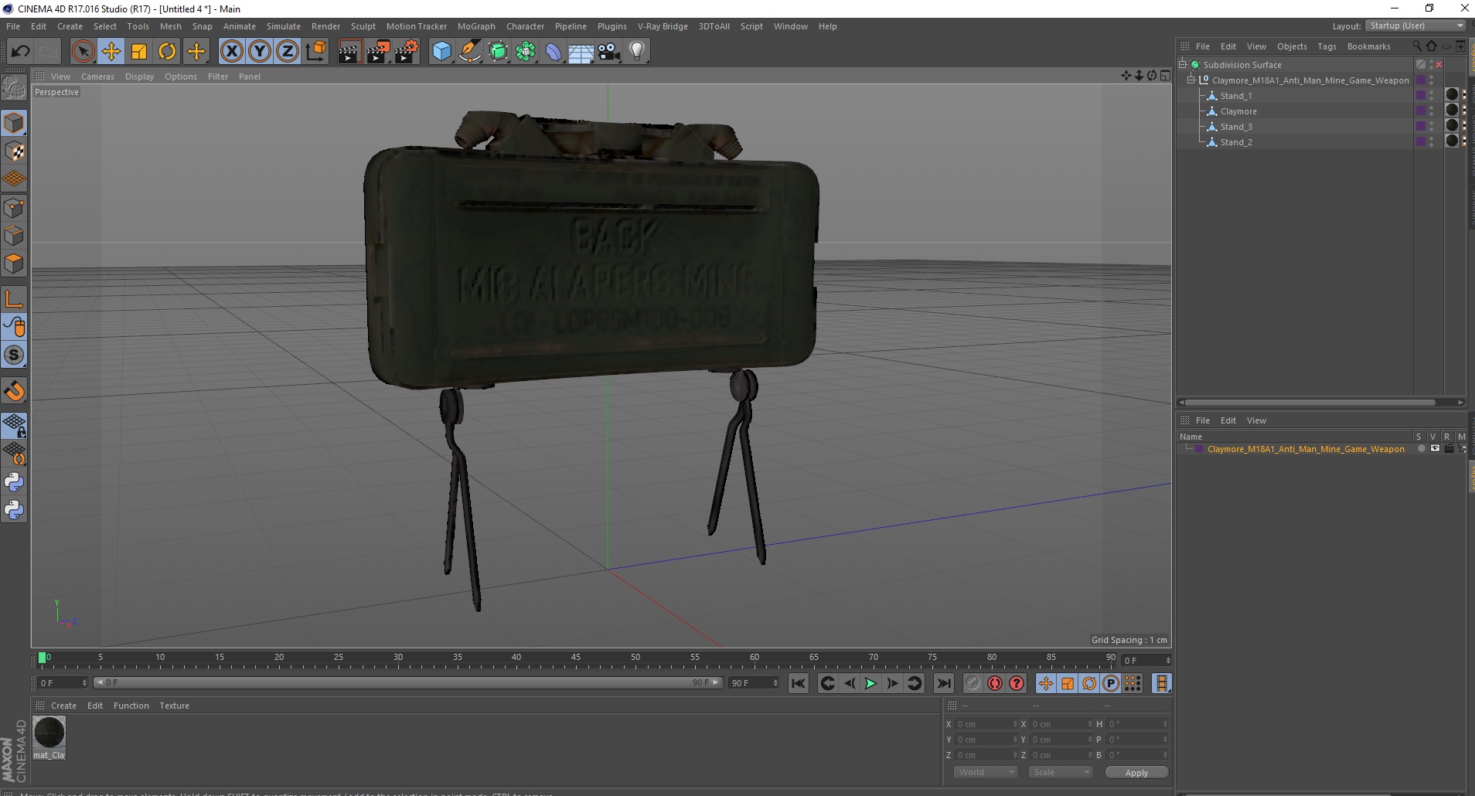The height and width of the screenshot is (796, 1475).
Task: Switch to Polygons mode icon
Action: pos(14,264)
